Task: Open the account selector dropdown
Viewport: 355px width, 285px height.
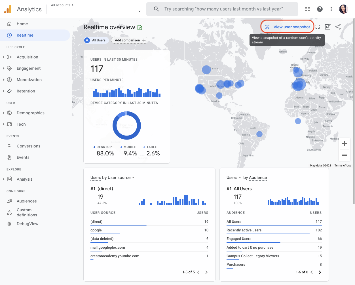Action: [139, 11]
